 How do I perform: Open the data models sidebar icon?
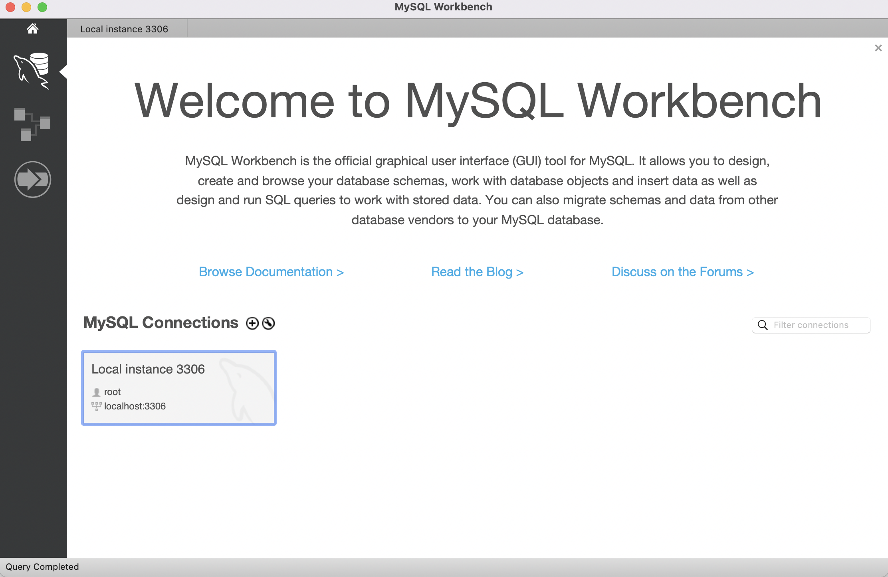(32, 124)
